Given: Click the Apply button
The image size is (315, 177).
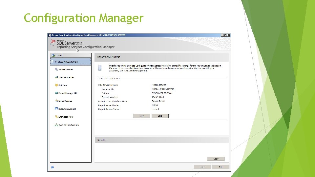Looking at the screenshot, I should click(202, 167).
